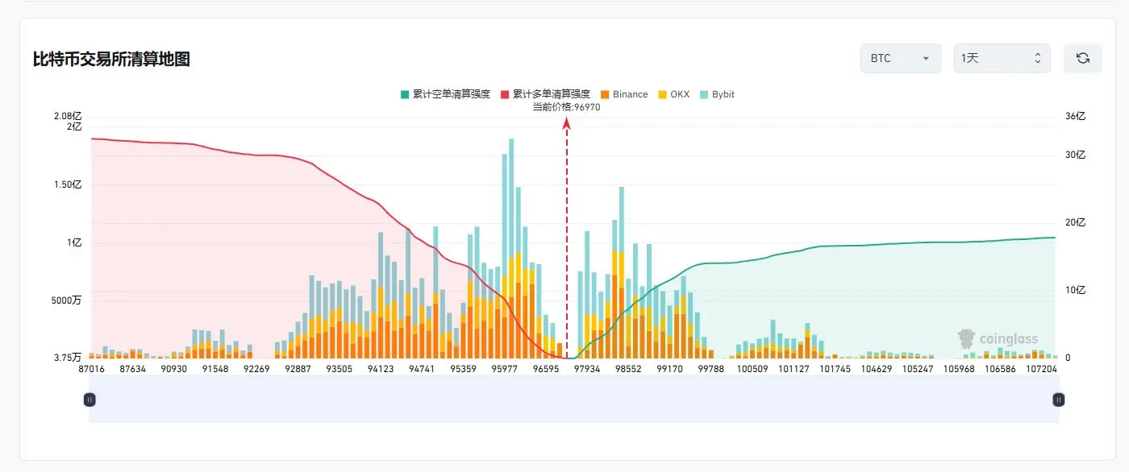Toggle the Bybit legend series
This screenshot has width=1129, height=472.
pyautogui.click(x=717, y=94)
